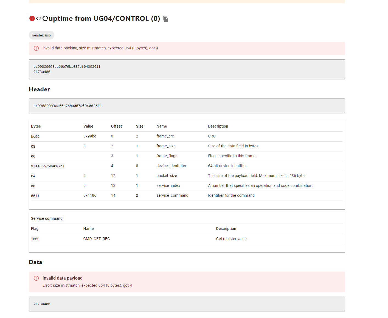Image resolution: width=388 pixels, height=318 pixels.
Task: Click the alert icon in the invalid data packing banner
Action: 36,48
